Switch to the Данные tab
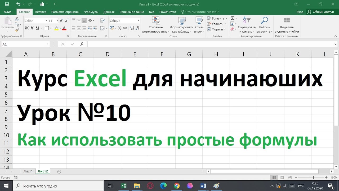The image size is (339, 191). coord(109,12)
